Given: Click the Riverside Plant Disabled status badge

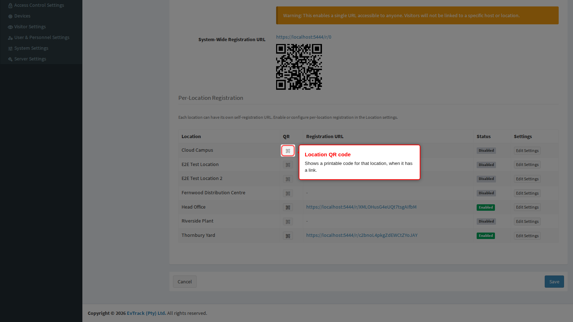Looking at the screenshot, I should 486,221.
